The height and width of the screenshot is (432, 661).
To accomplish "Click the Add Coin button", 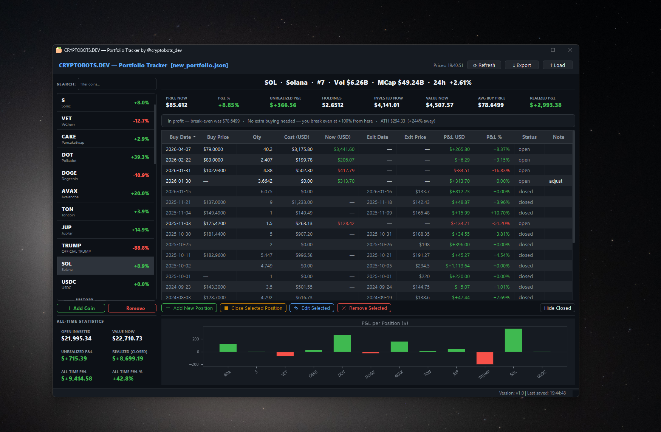I will (81, 308).
